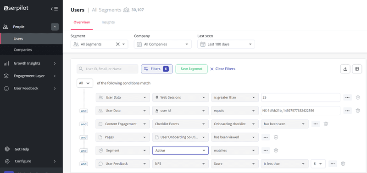Open the Segment dropdown
The height and width of the screenshot is (173, 367).
coord(99,44)
